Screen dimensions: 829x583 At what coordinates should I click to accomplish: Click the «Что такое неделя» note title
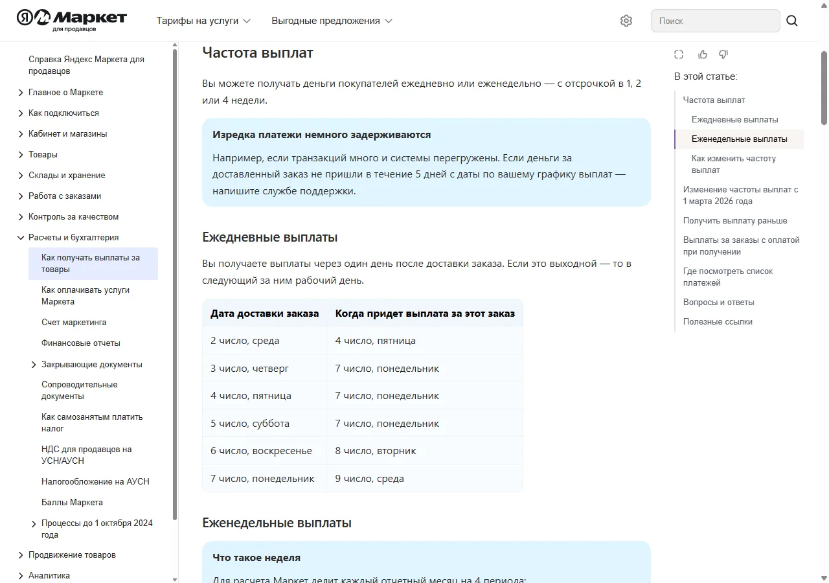(256, 558)
